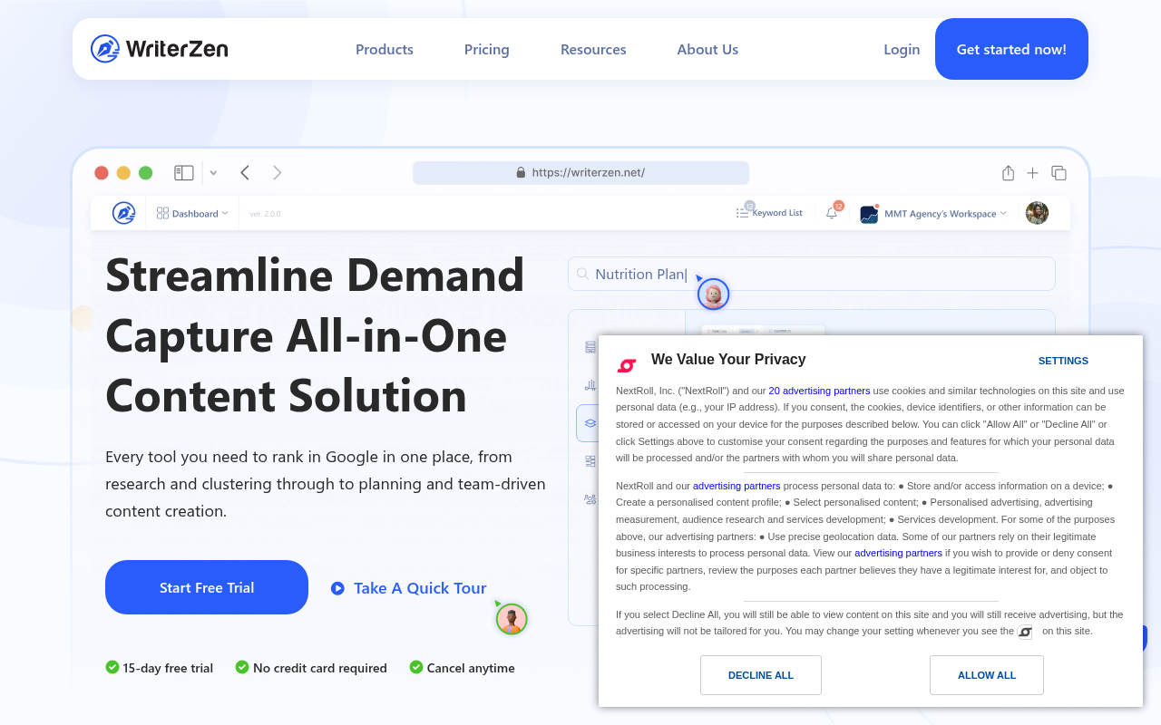1161x725 pixels.
Task: Open the Keyword List icon
Action: coord(743,212)
